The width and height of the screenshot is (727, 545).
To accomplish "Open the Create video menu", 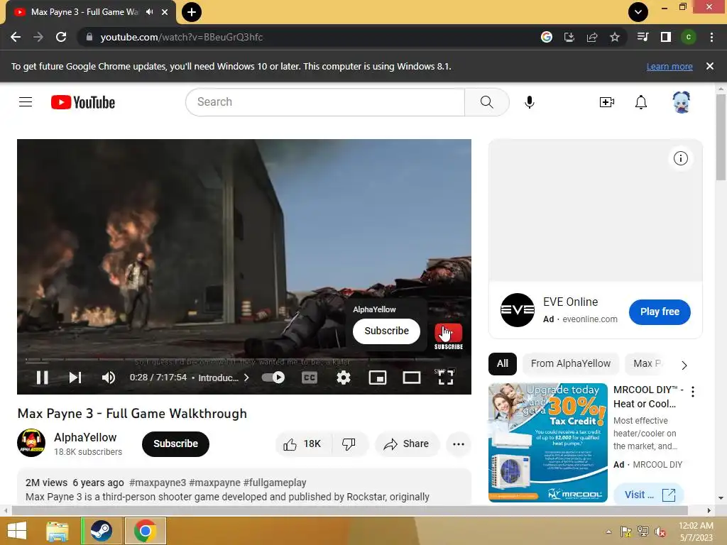I will pos(606,102).
